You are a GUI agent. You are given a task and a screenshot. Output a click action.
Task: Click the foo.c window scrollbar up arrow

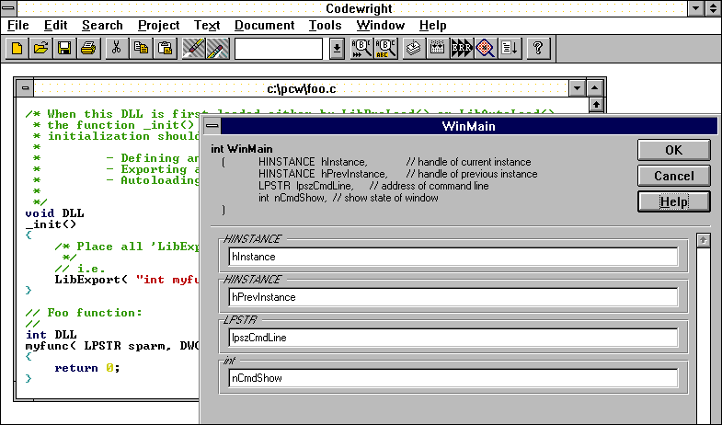pyautogui.click(x=596, y=105)
